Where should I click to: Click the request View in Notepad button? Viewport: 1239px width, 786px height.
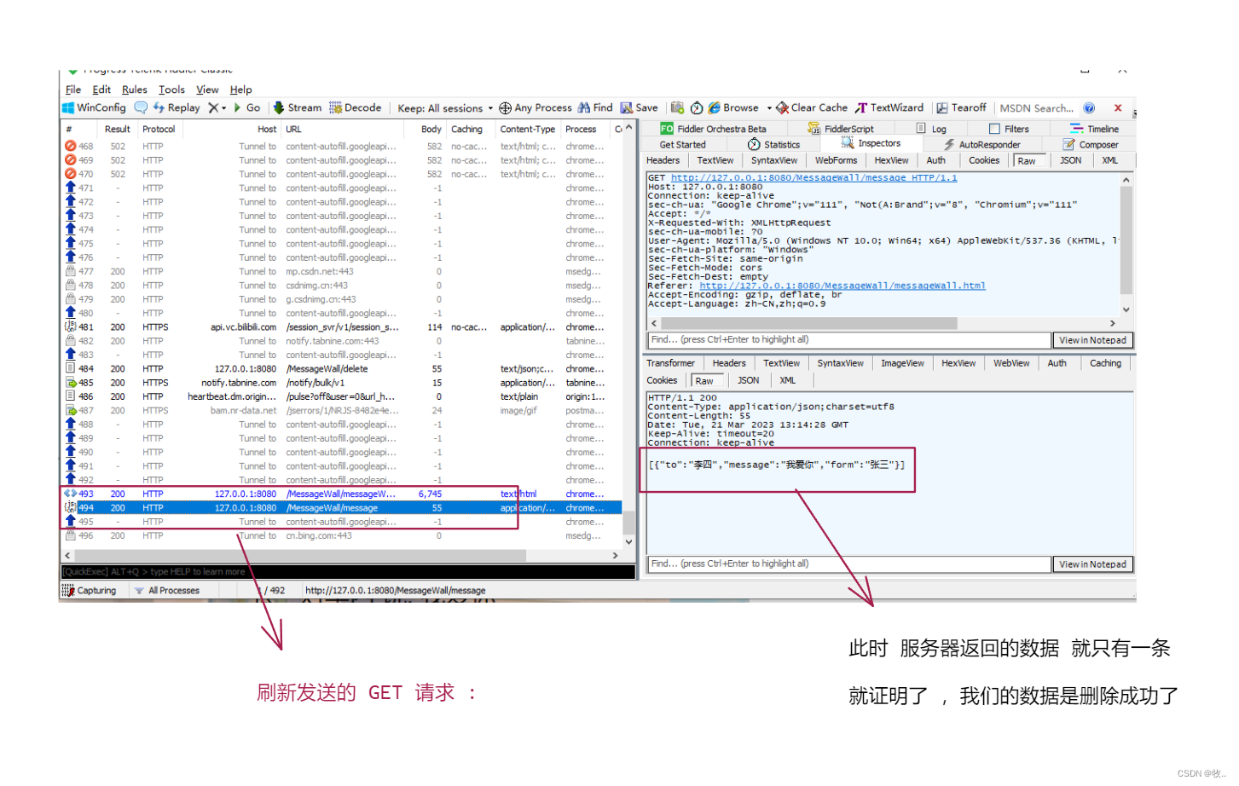tap(1092, 340)
